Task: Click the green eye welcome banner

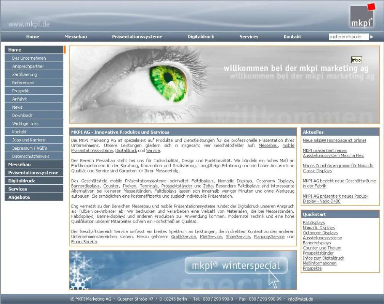Action: tap(224, 85)
